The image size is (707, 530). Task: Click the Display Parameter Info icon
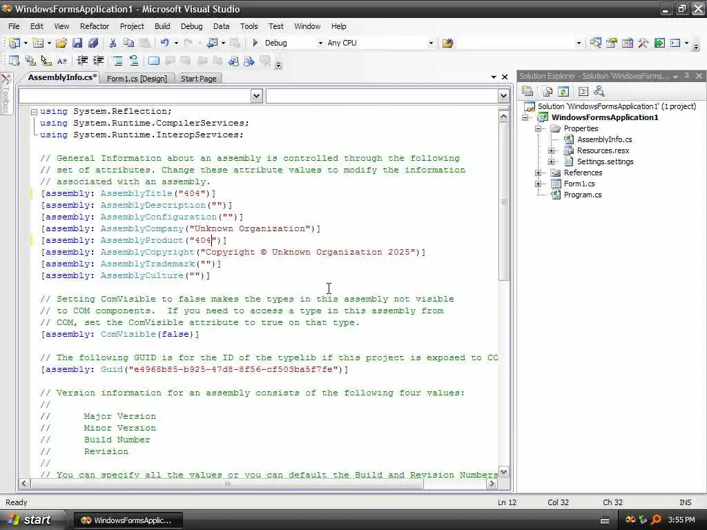(30, 61)
